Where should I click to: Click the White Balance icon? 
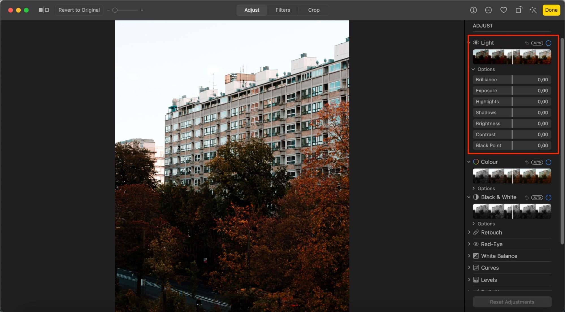476,256
